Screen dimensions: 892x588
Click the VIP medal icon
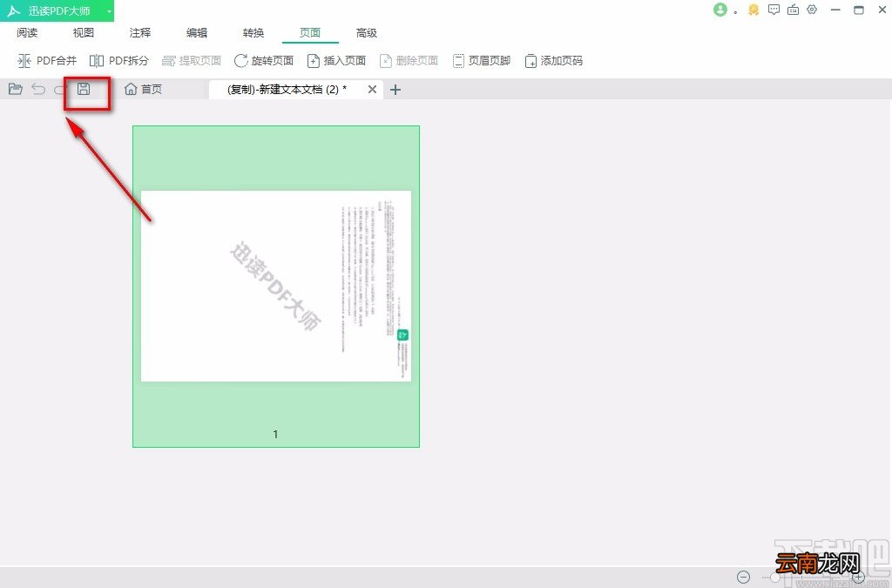click(753, 10)
